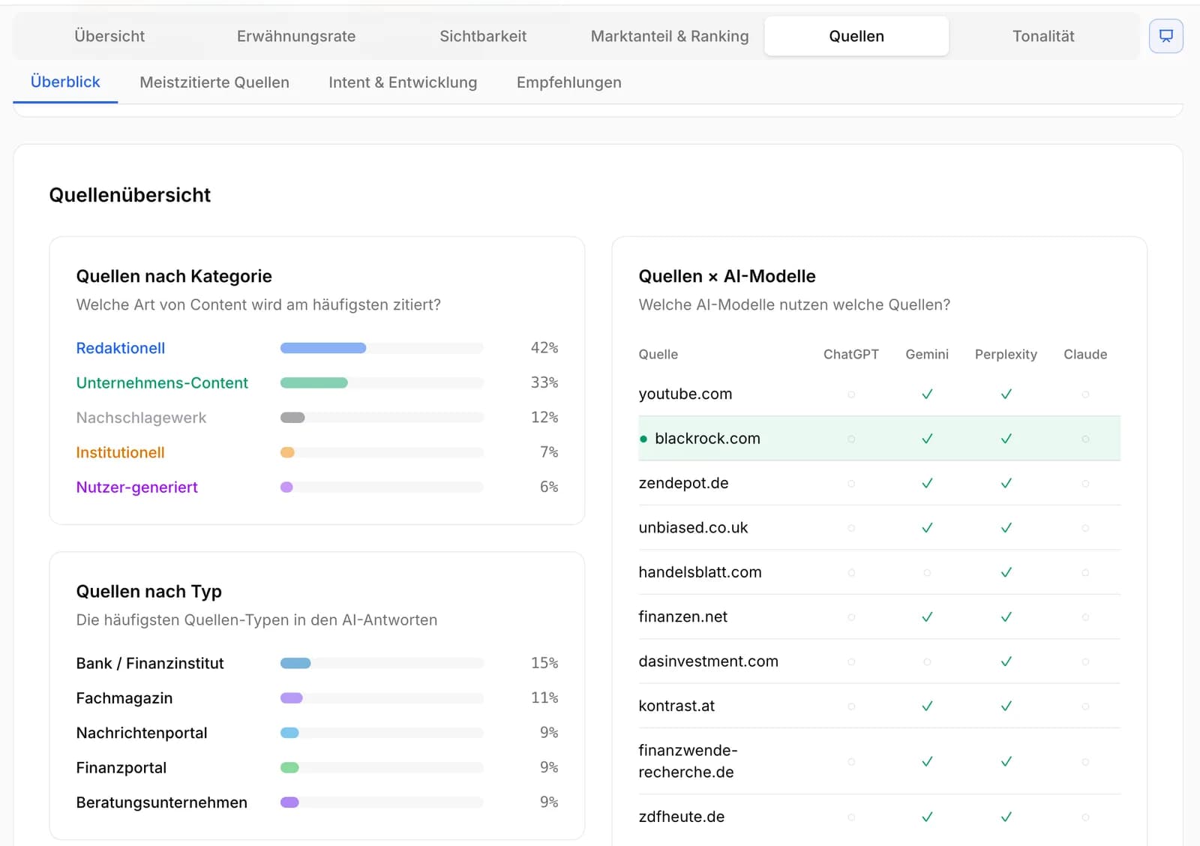
Task: Click the Redaktionell category label
Action: [x=121, y=348]
